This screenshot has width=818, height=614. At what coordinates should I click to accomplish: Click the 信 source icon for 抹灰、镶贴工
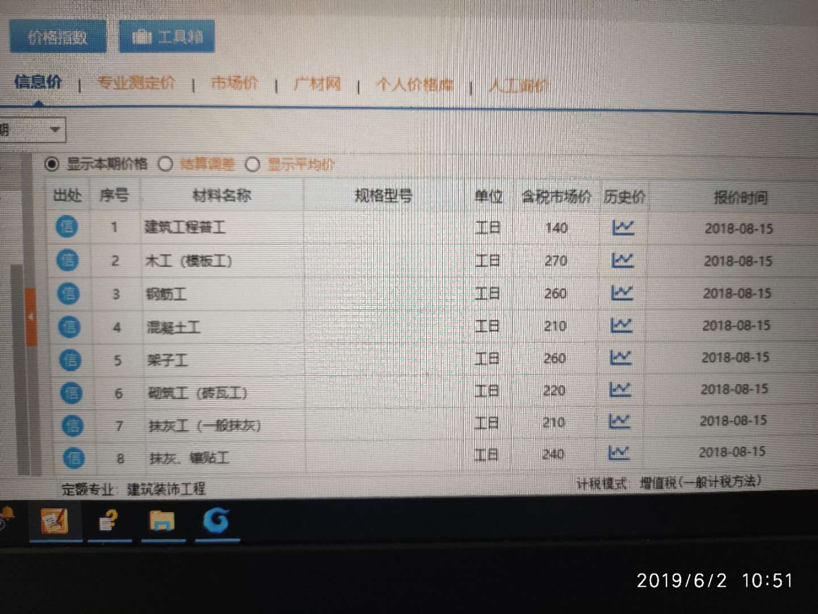[x=74, y=458]
